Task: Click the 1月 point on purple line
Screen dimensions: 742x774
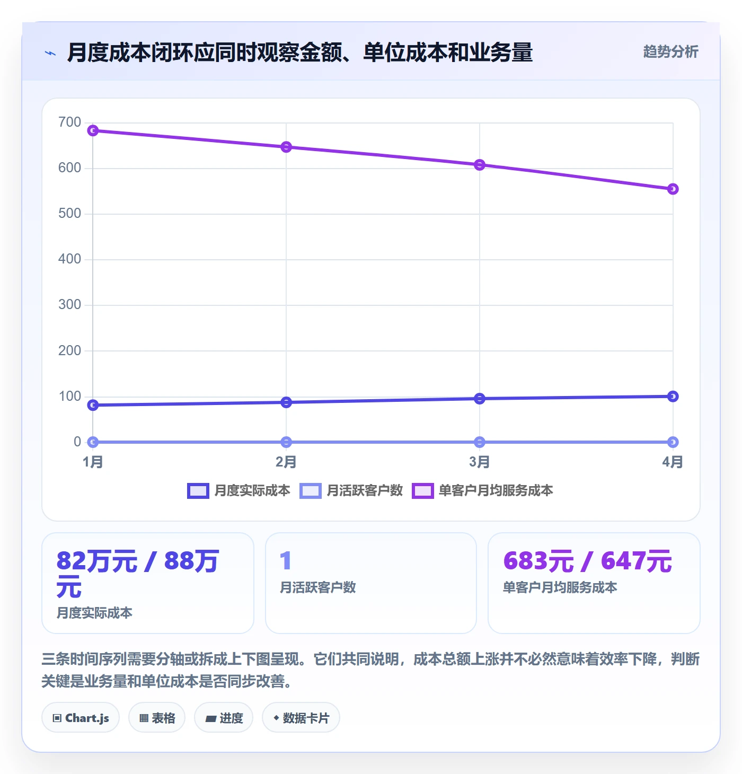Action: [93, 130]
